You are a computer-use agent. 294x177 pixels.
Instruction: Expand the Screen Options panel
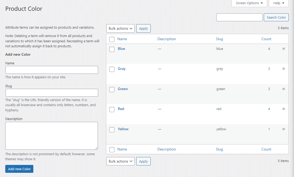coord(249,3)
